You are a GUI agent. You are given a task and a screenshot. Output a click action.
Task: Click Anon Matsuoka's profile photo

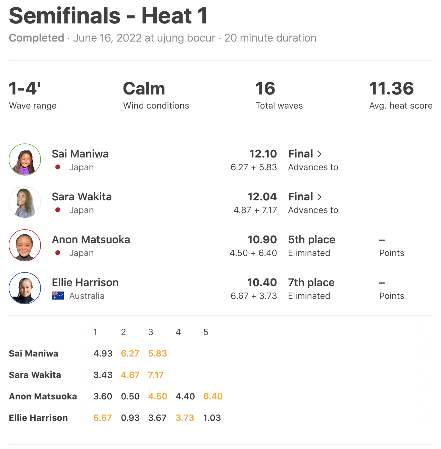tap(25, 245)
